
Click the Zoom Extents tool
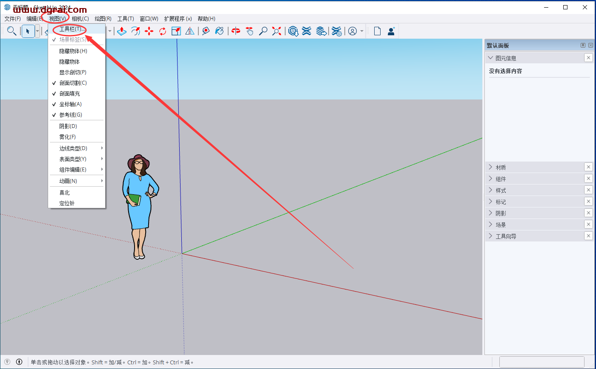pos(277,31)
